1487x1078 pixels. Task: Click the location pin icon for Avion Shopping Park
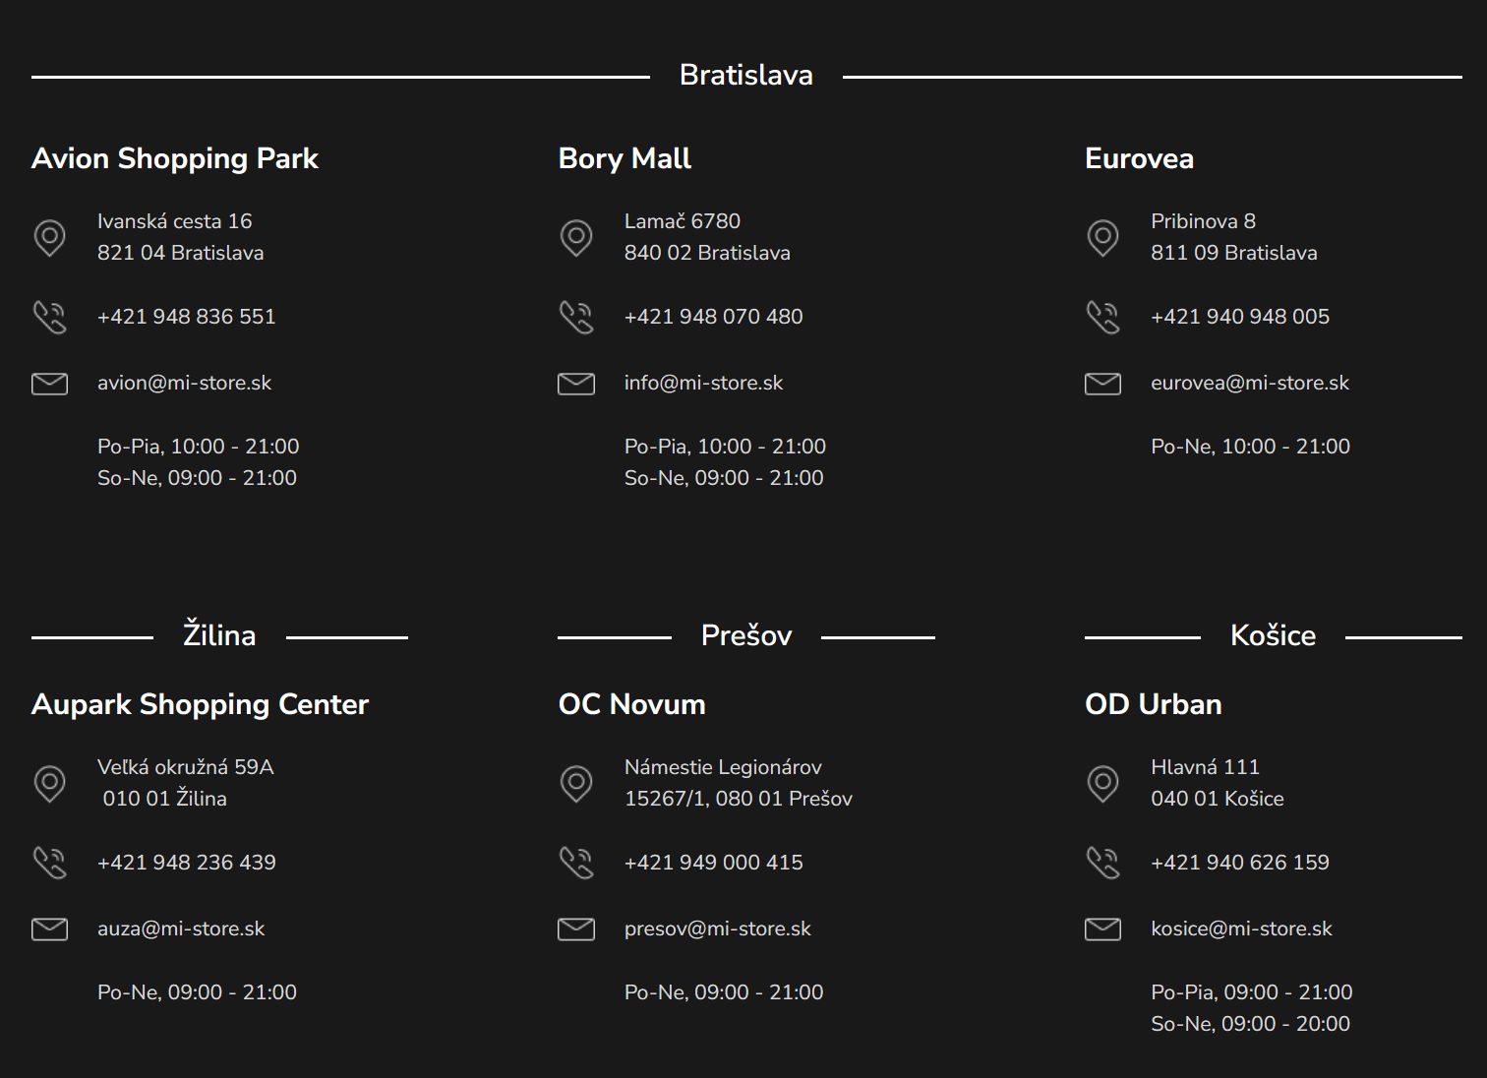click(49, 237)
